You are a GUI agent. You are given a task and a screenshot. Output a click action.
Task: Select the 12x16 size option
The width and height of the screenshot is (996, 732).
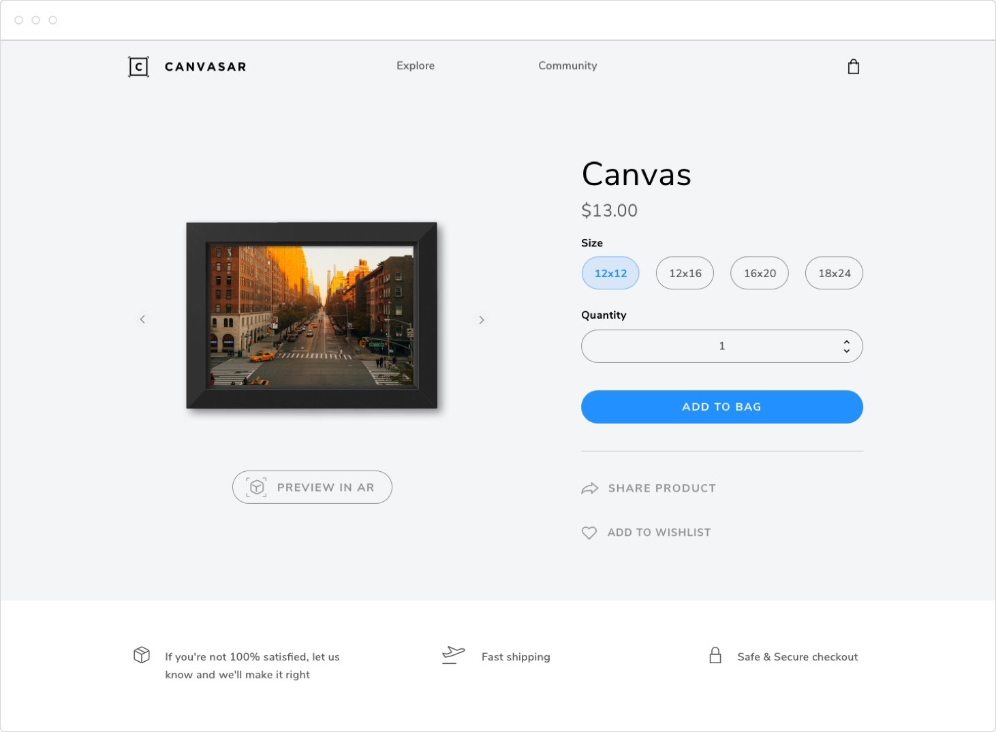pyautogui.click(x=685, y=273)
